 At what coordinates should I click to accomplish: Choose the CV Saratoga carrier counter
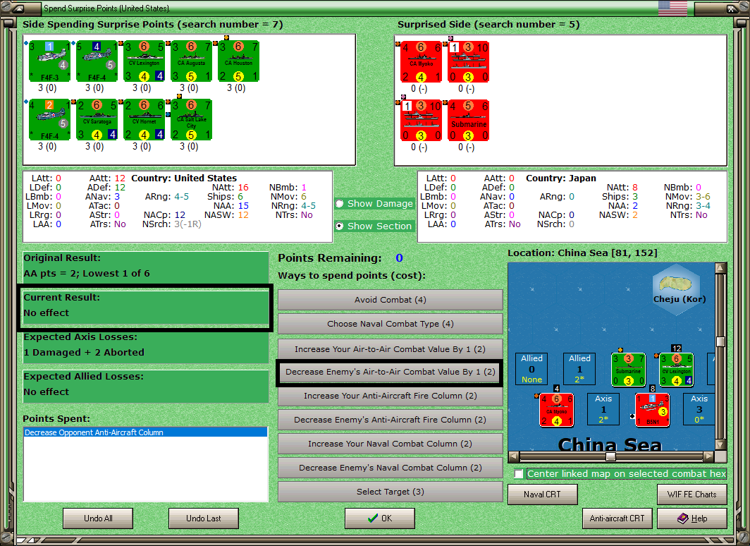97,120
